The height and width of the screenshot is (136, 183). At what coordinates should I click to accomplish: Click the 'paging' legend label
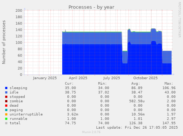point(16,110)
